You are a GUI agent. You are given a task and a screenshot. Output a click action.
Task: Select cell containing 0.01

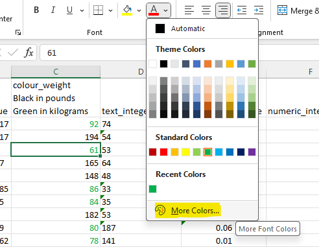224,241
